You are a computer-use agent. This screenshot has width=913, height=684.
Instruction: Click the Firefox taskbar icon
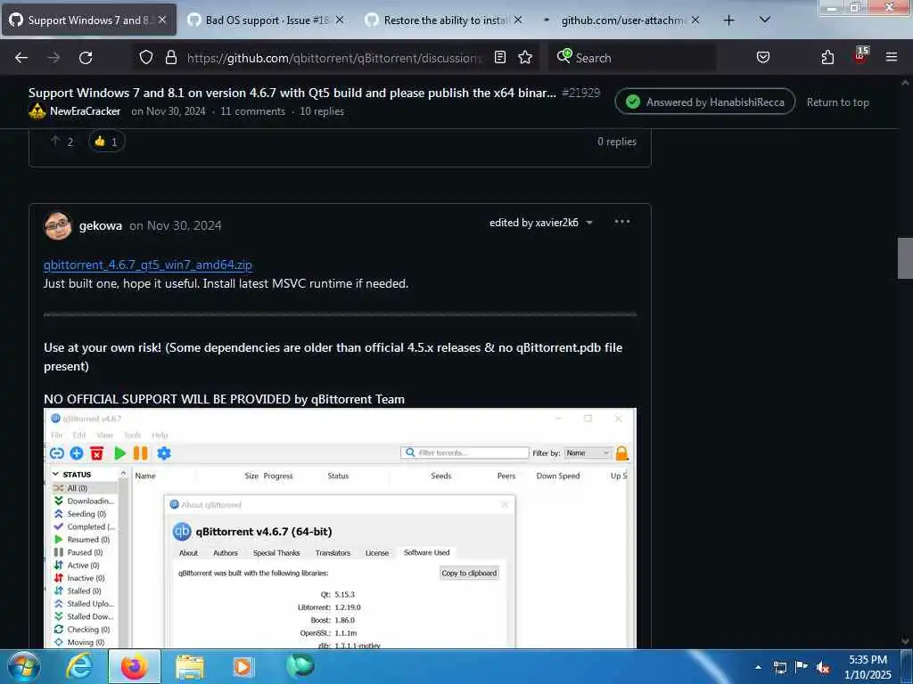(x=134, y=666)
